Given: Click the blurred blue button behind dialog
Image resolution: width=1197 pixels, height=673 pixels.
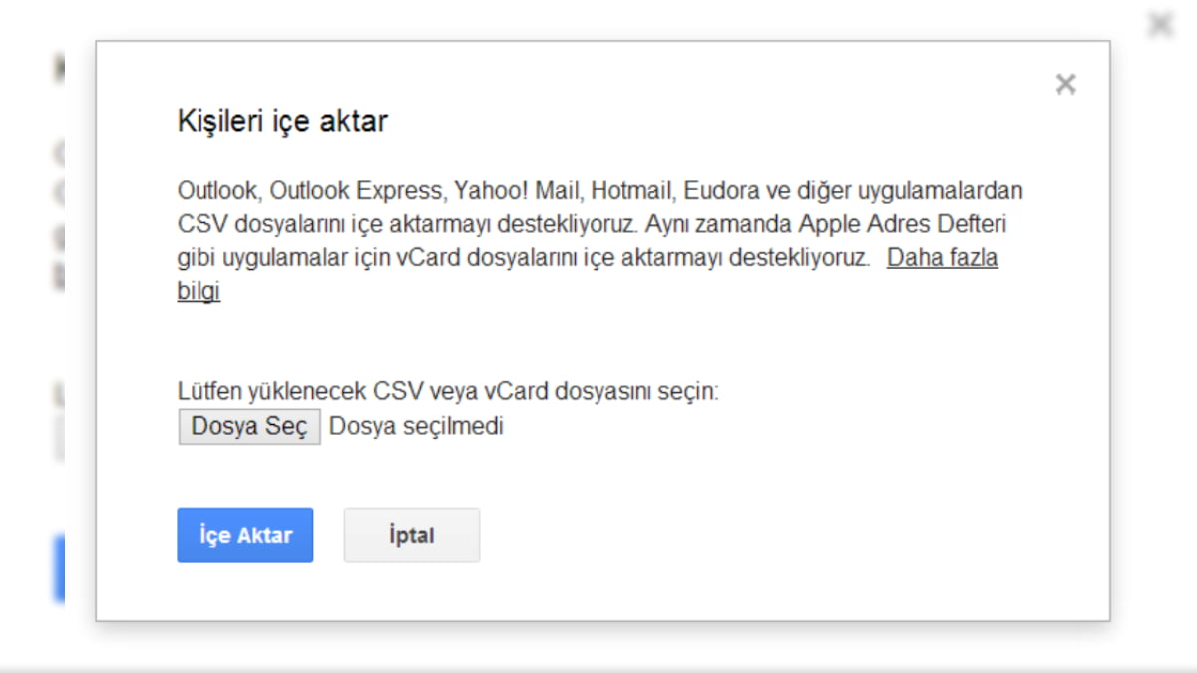Looking at the screenshot, I should point(59,568).
